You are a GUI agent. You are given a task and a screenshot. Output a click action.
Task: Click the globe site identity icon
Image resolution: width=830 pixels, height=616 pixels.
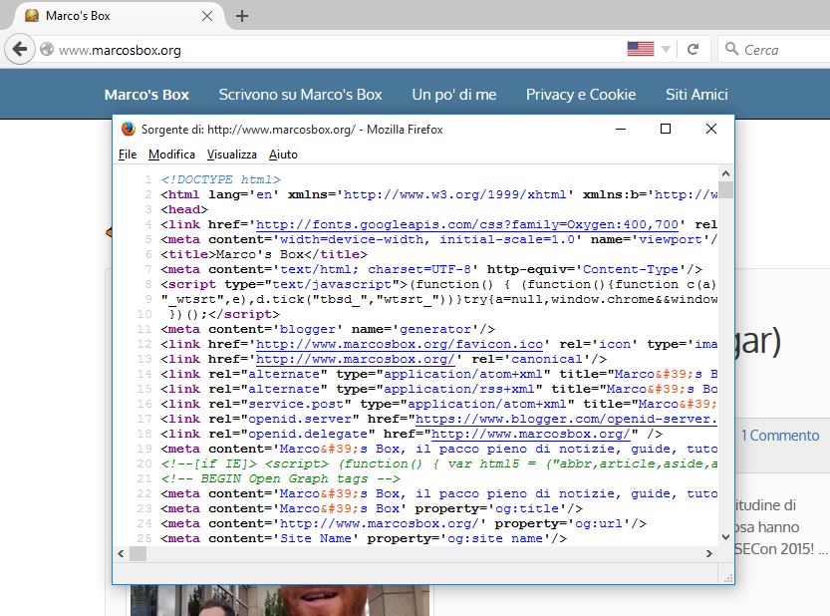click(47, 49)
